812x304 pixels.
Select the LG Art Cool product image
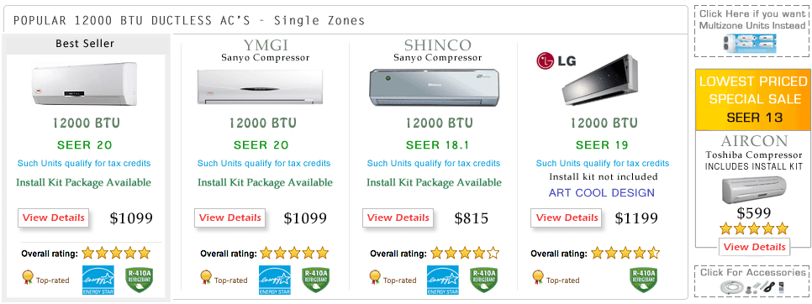[x=602, y=79]
